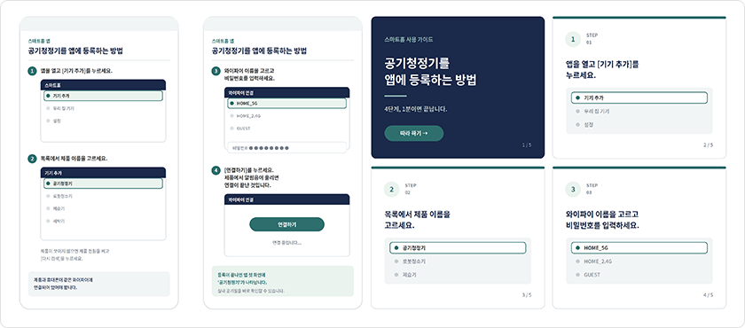The image size is (745, 328).
Task: Select 기기 추가 in the 스마트홈 phone menu
Action: (103, 96)
